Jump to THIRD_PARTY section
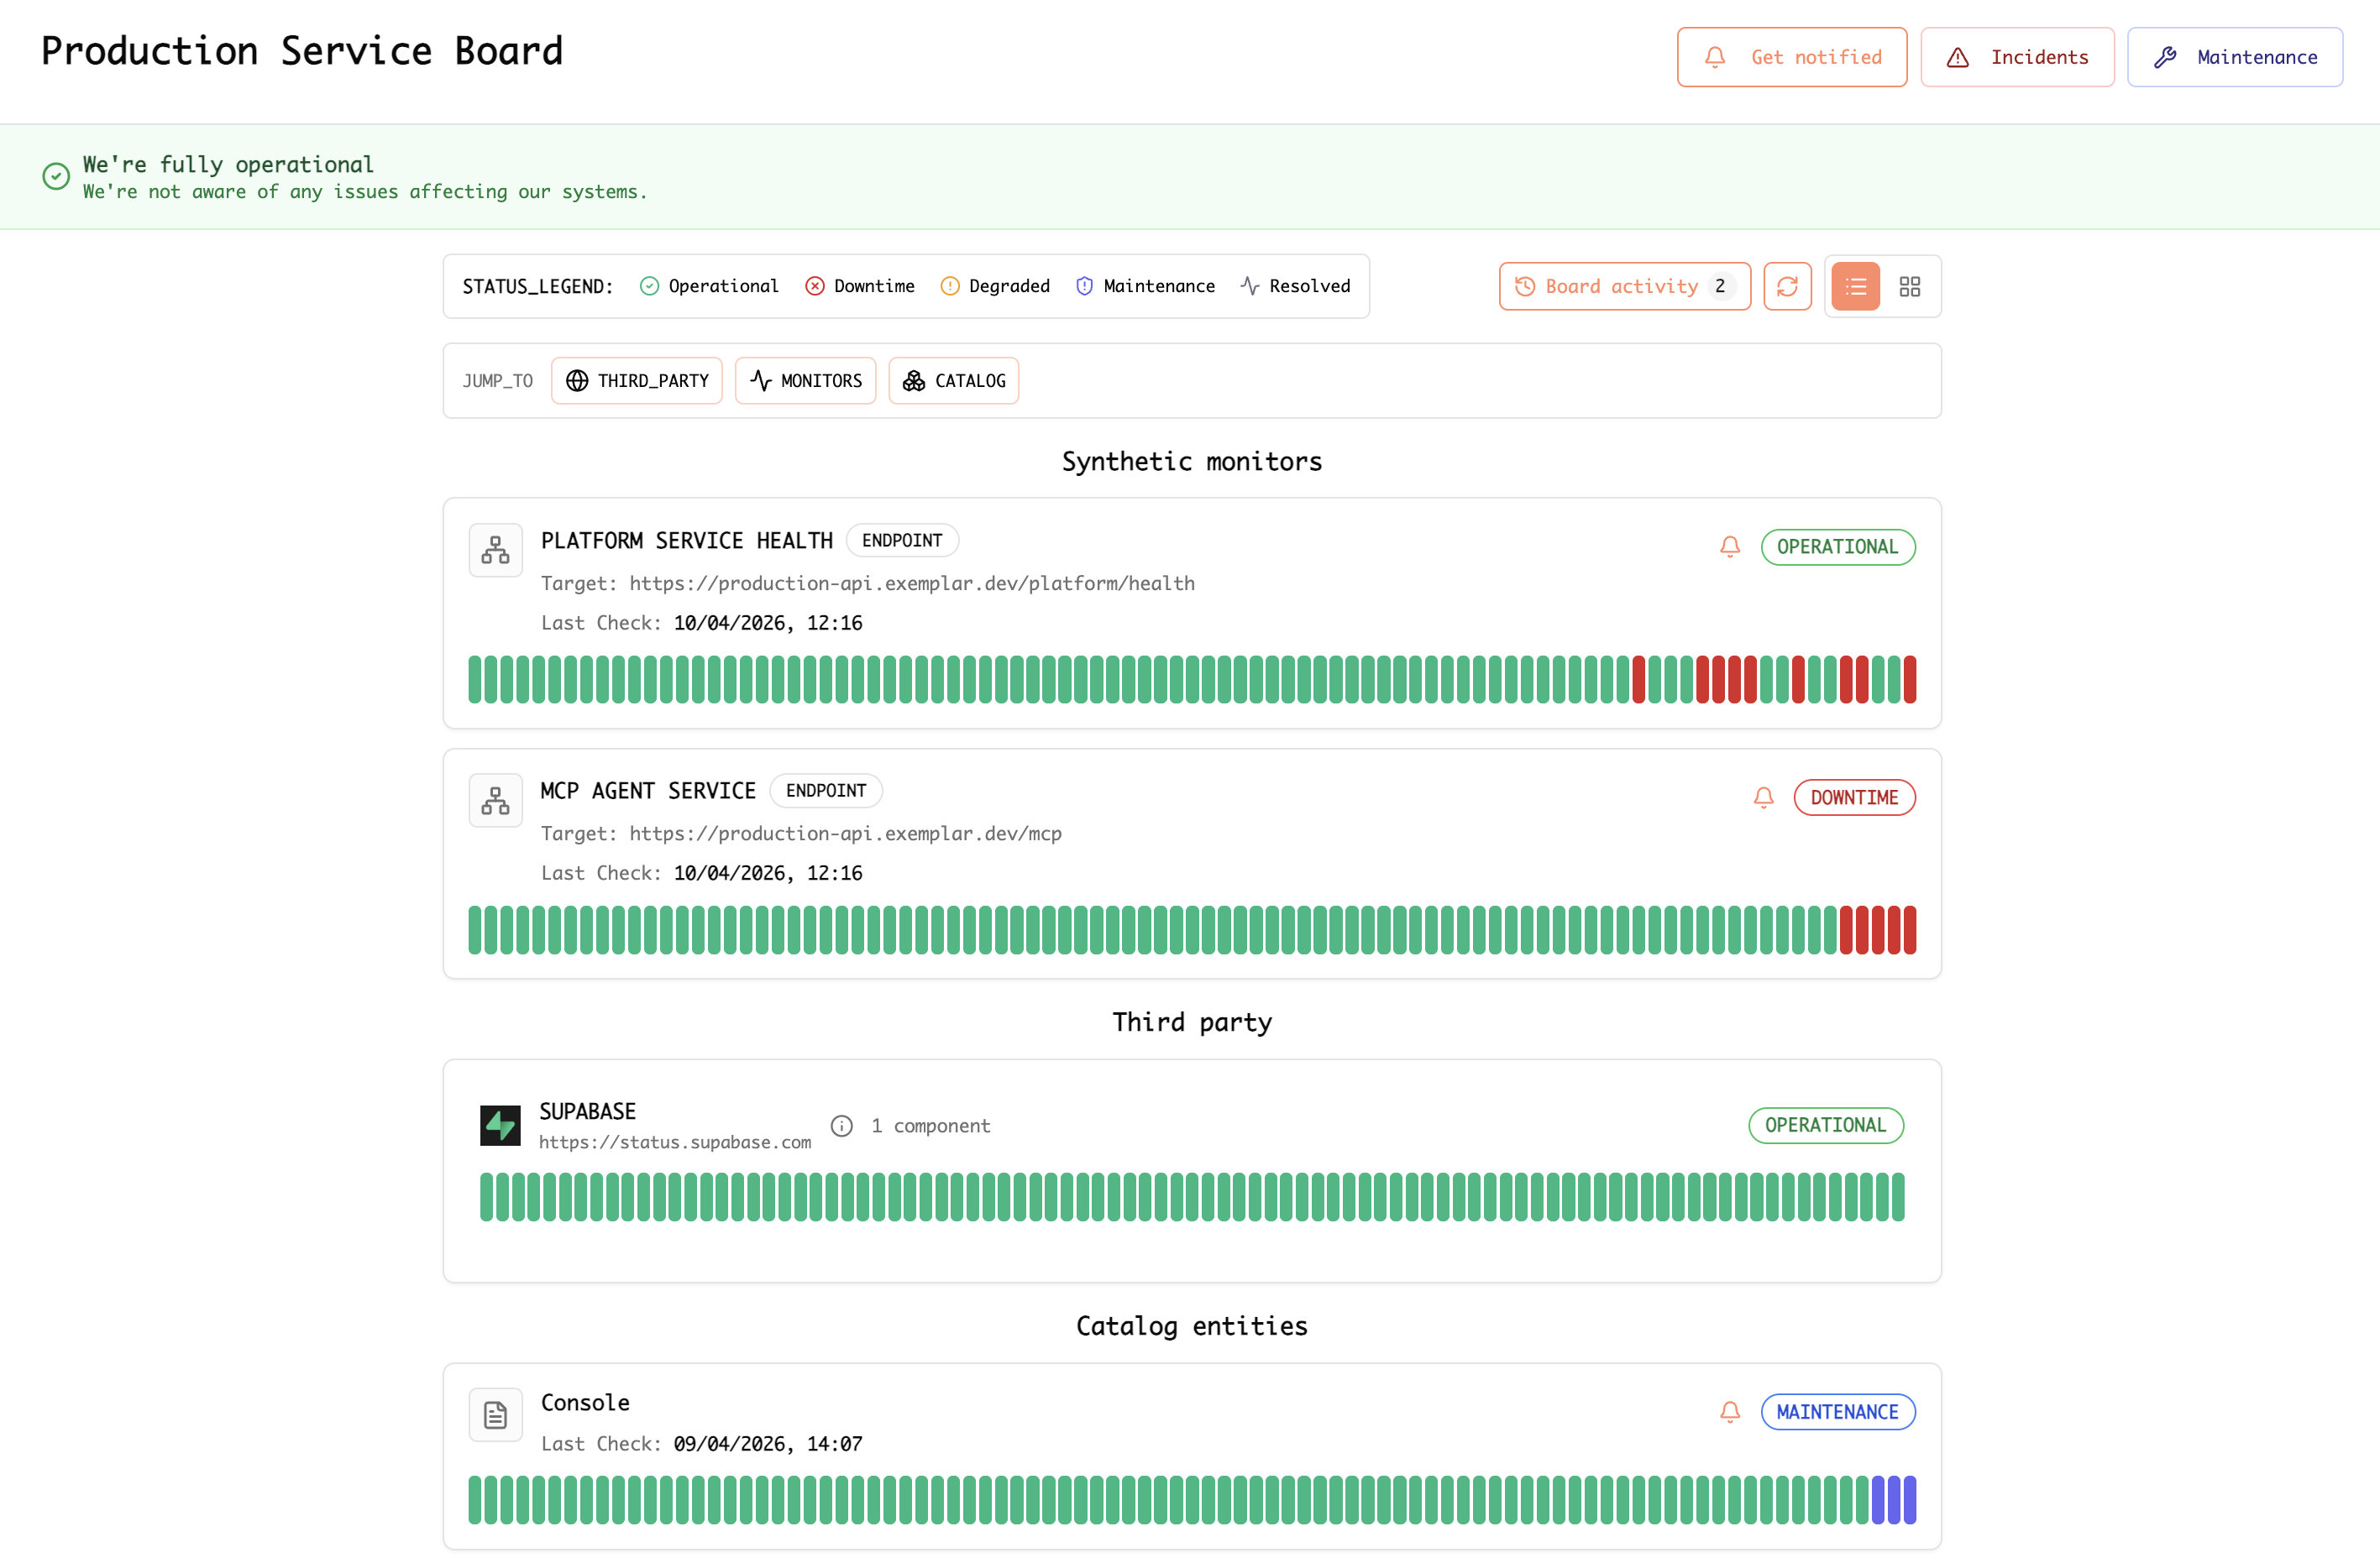 pyautogui.click(x=637, y=381)
